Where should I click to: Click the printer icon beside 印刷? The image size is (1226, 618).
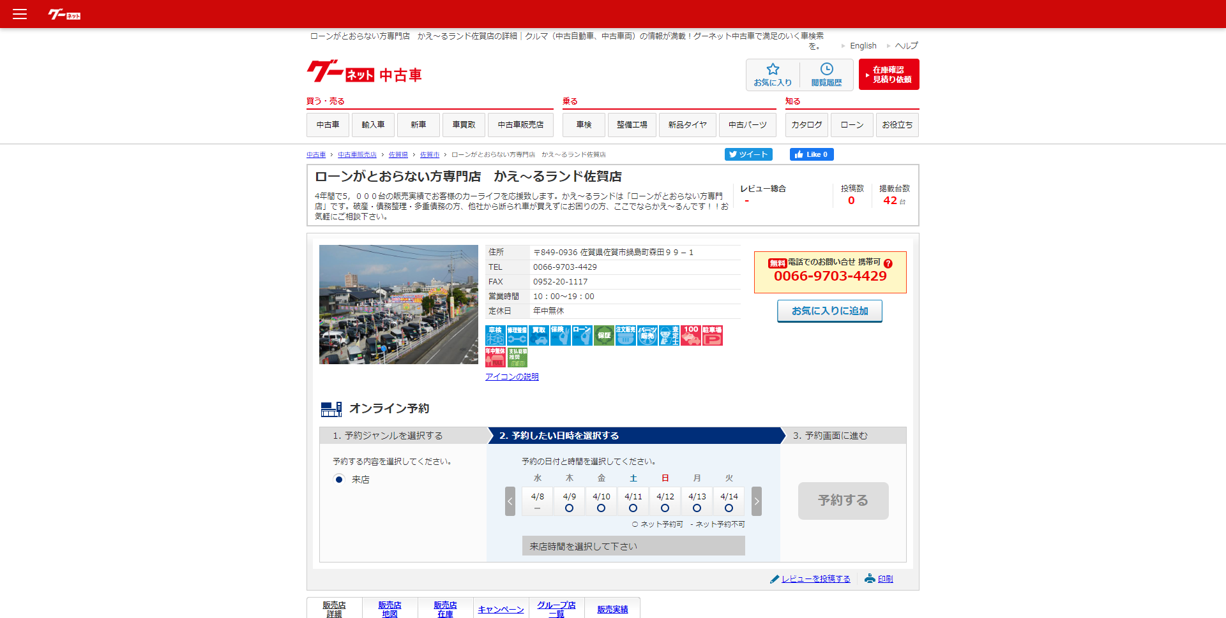pyautogui.click(x=870, y=578)
